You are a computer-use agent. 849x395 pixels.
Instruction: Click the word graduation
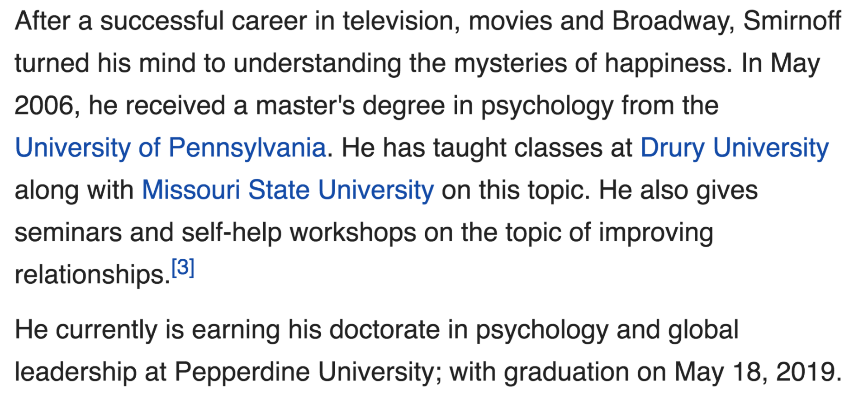click(x=566, y=372)
